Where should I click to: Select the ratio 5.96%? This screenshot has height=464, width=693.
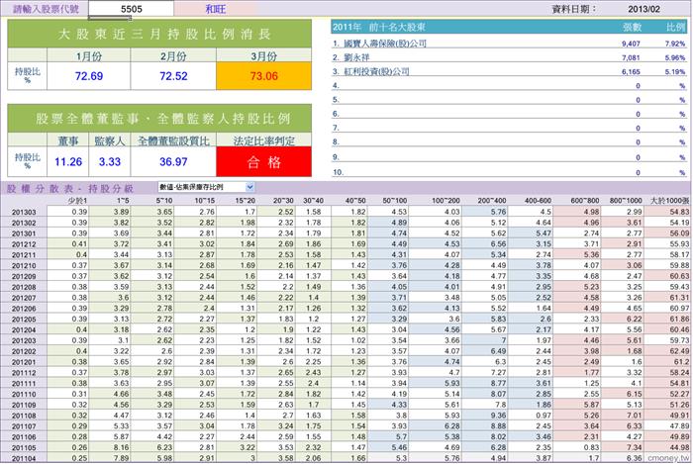pyautogui.click(x=675, y=57)
